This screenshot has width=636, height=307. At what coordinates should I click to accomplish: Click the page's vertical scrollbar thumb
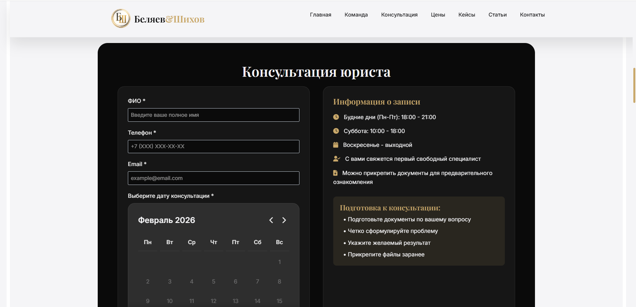(x=634, y=85)
